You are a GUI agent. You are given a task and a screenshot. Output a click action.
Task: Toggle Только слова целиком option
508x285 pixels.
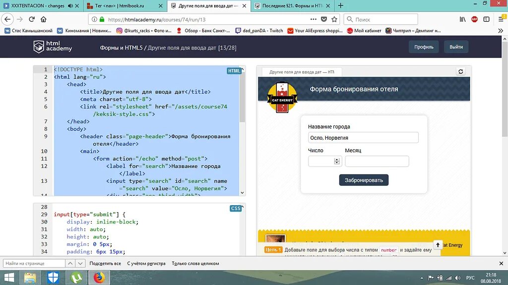pos(195,263)
